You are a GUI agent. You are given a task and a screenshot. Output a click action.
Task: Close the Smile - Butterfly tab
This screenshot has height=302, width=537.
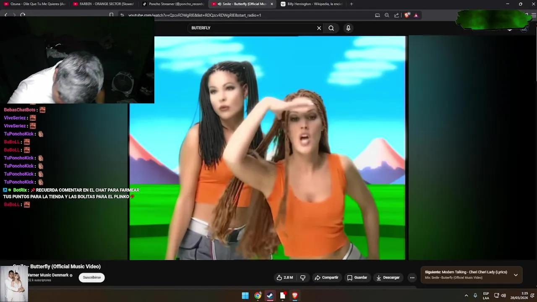click(x=272, y=4)
